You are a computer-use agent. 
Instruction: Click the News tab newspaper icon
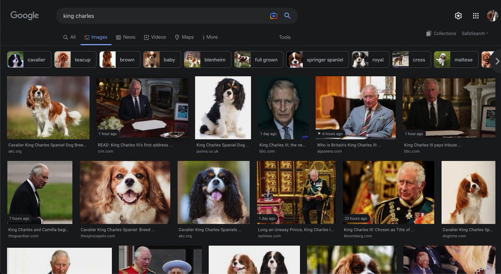pos(119,37)
